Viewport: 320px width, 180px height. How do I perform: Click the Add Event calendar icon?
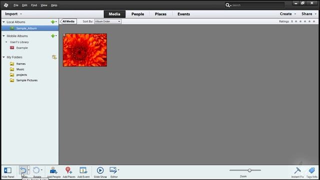coord(83,170)
